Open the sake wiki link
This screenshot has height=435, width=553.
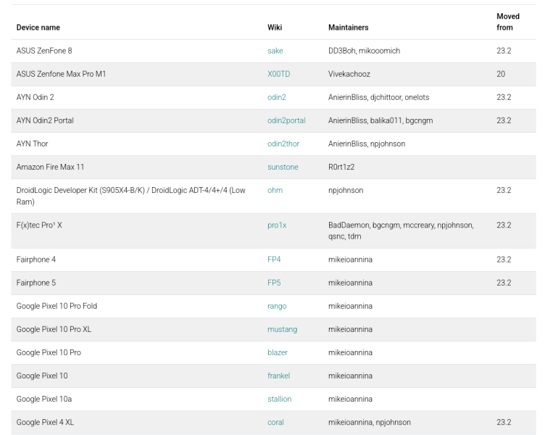275,51
